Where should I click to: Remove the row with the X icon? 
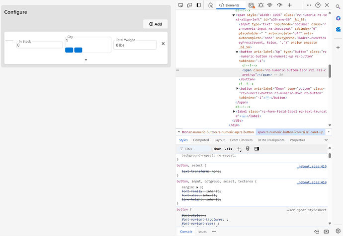[x=163, y=44]
